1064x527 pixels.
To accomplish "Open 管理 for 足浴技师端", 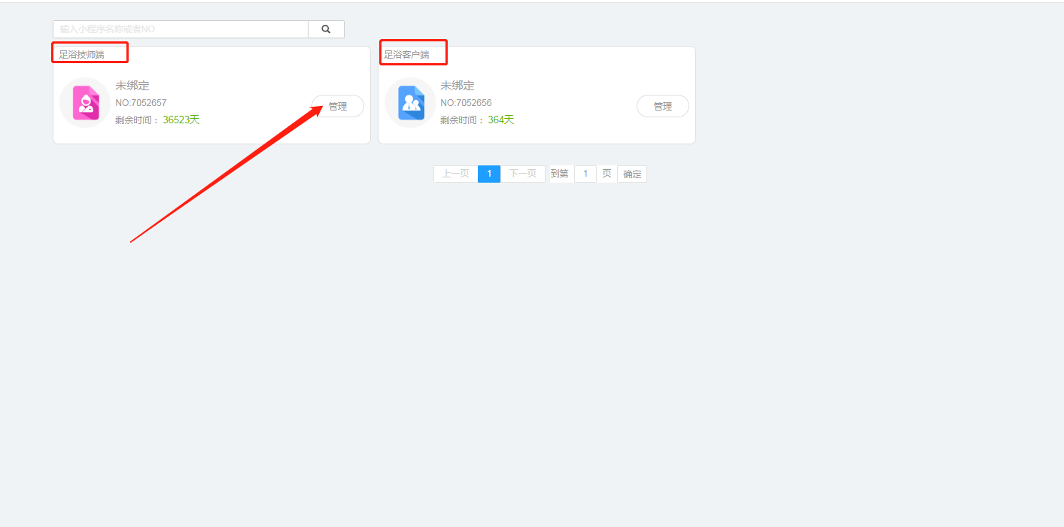I will (338, 106).
